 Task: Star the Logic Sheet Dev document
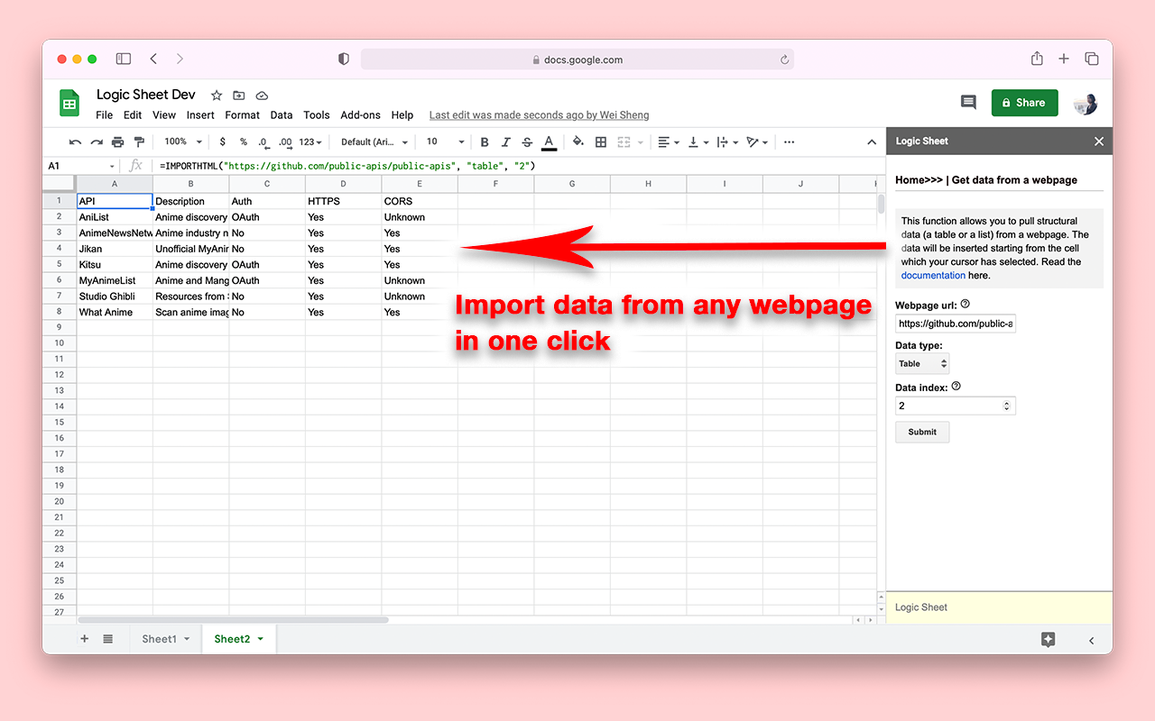217,96
